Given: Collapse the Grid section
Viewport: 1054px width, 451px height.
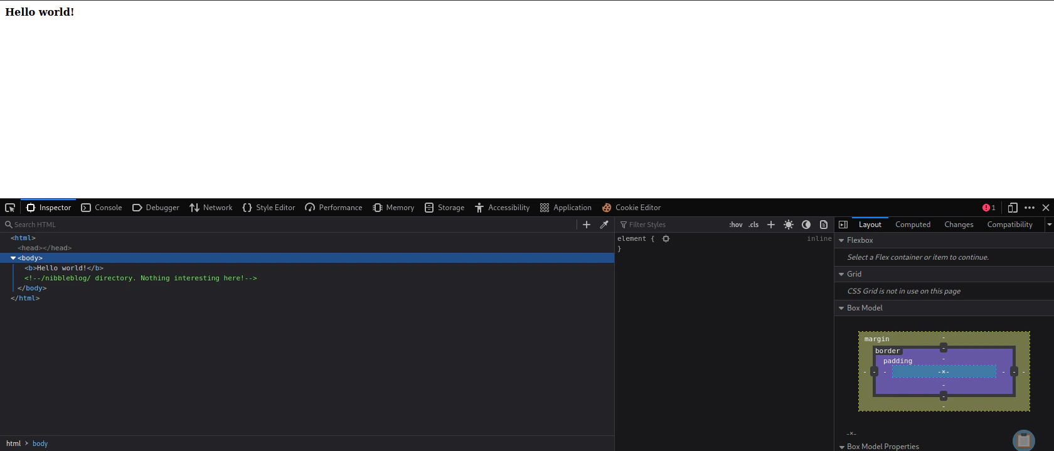Looking at the screenshot, I should [841, 274].
